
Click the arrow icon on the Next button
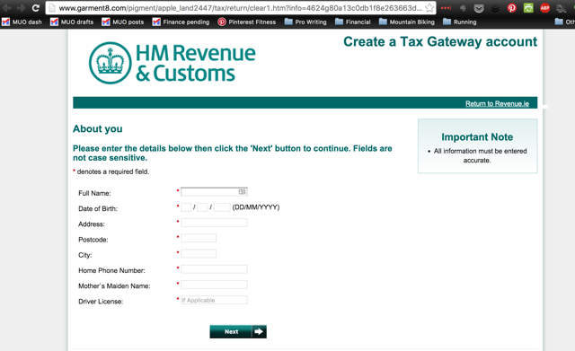point(259,331)
